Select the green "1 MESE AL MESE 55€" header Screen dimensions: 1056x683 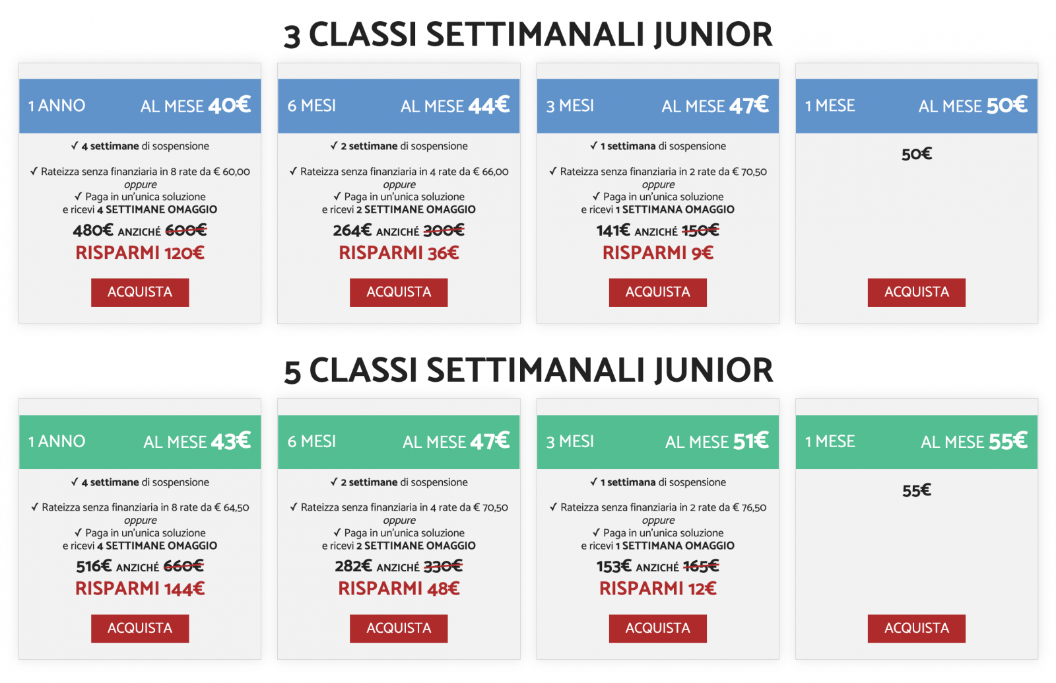[x=916, y=441]
